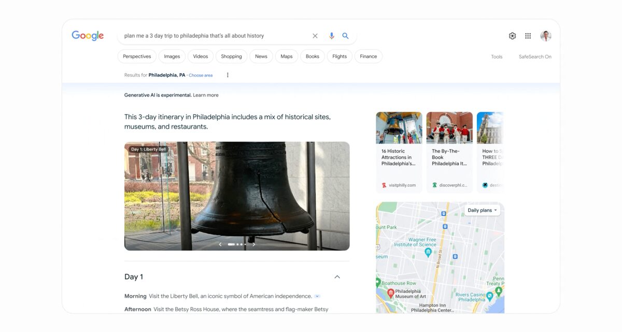622x332 pixels.
Task: Collapse the Day 1 section chevron
Action: [337, 277]
